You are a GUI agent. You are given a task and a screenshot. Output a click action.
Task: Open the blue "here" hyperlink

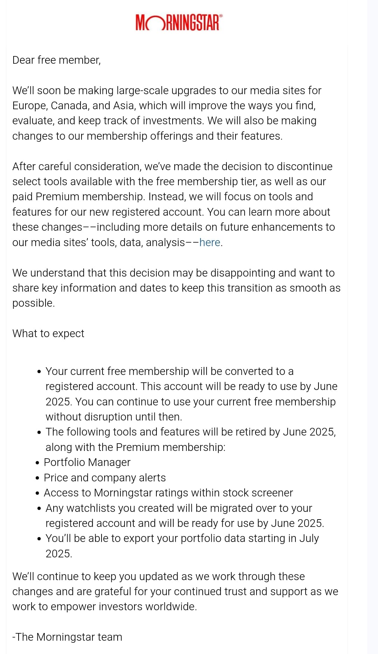click(210, 242)
